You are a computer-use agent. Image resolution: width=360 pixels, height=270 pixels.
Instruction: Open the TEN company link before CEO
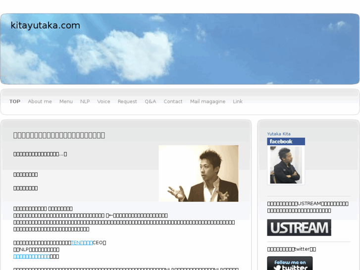[82, 243]
